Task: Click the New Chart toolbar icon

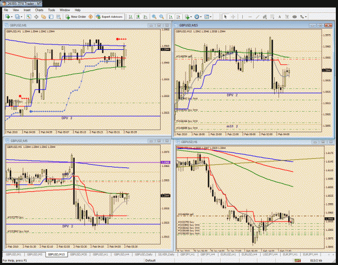Action: coord(8,17)
